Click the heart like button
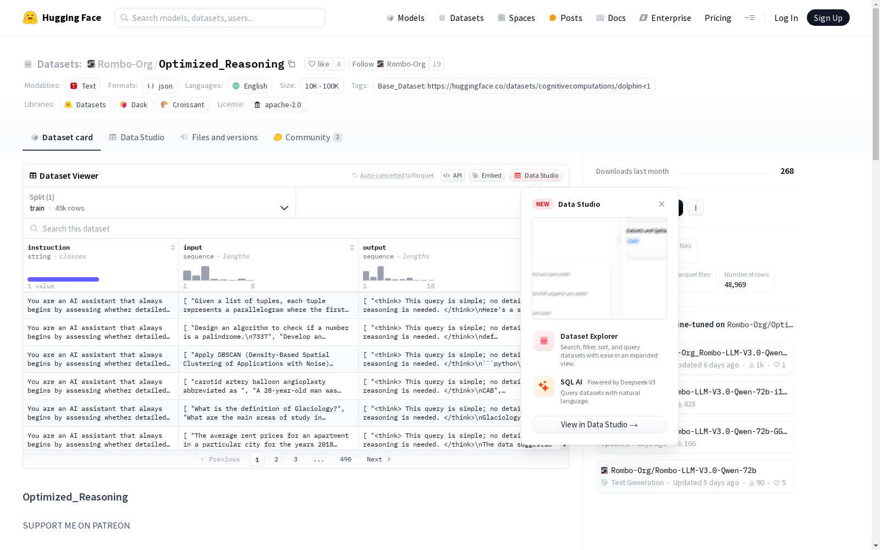This screenshot has height=550, width=880. [x=318, y=64]
